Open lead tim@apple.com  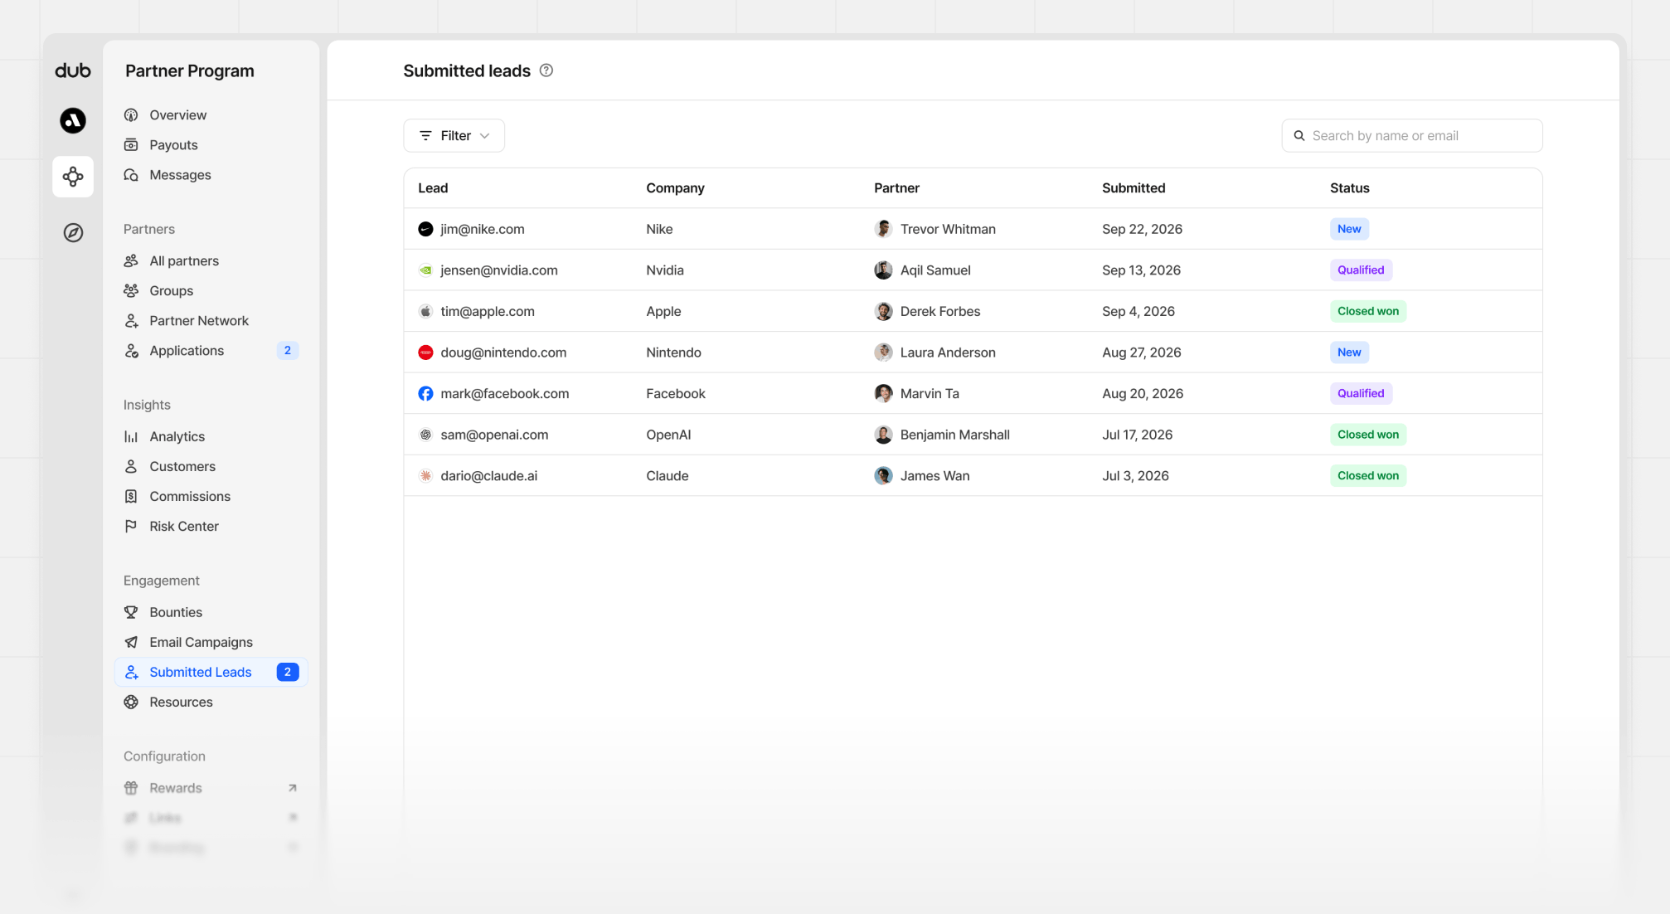pyautogui.click(x=488, y=312)
